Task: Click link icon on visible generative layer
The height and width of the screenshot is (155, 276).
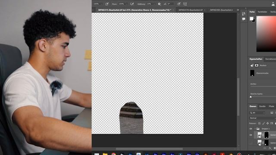Action: (263, 135)
